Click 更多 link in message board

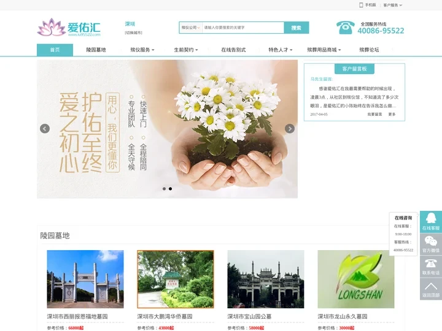click(x=392, y=114)
